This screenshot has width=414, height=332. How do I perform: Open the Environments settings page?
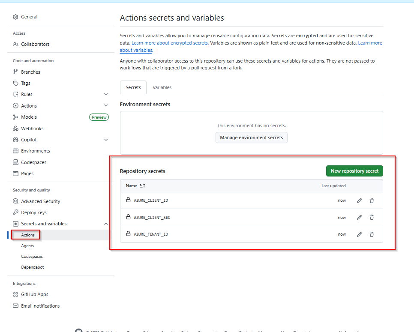pos(36,151)
